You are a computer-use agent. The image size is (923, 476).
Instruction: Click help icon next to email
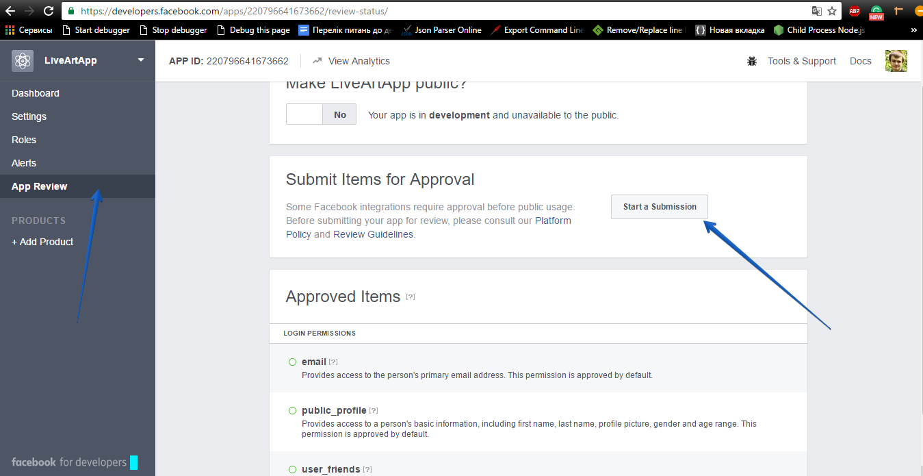[333, 362]
